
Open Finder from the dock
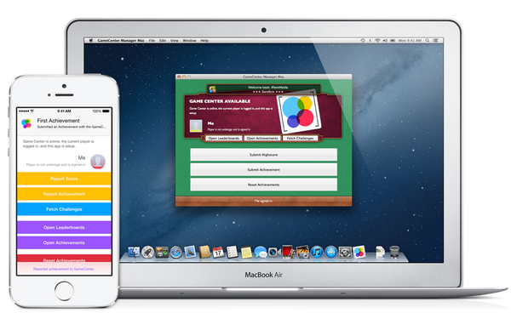click(134, 252)
